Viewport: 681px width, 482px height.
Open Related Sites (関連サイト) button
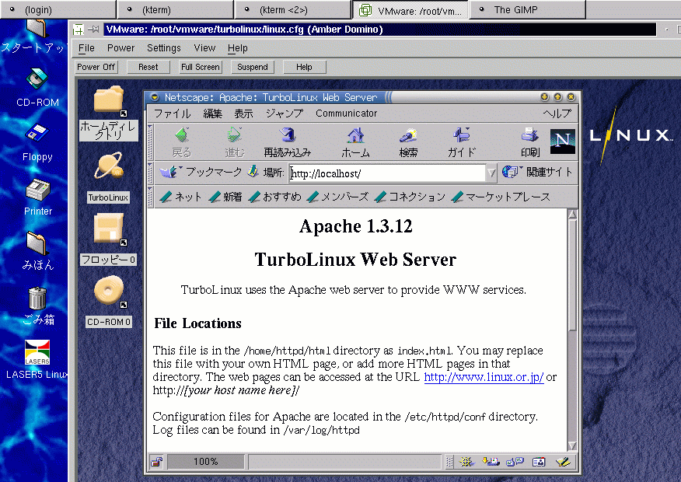537,172
